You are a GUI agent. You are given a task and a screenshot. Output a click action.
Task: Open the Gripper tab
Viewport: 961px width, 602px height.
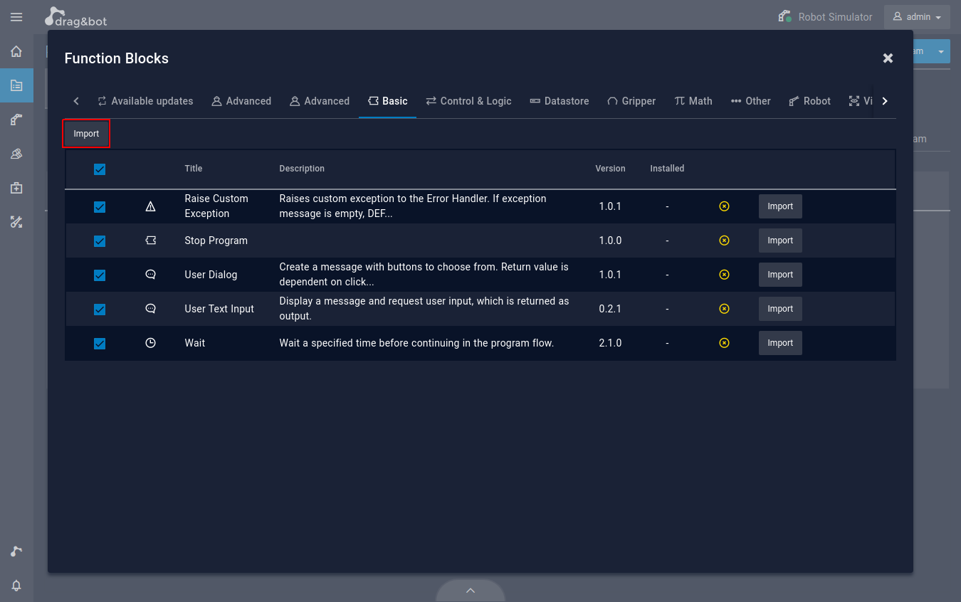(631, 101)
